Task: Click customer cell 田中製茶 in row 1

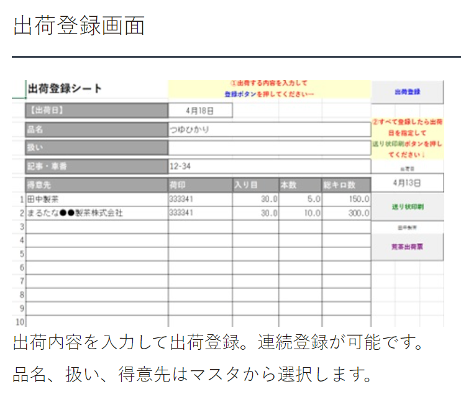Action: point(96,199)
